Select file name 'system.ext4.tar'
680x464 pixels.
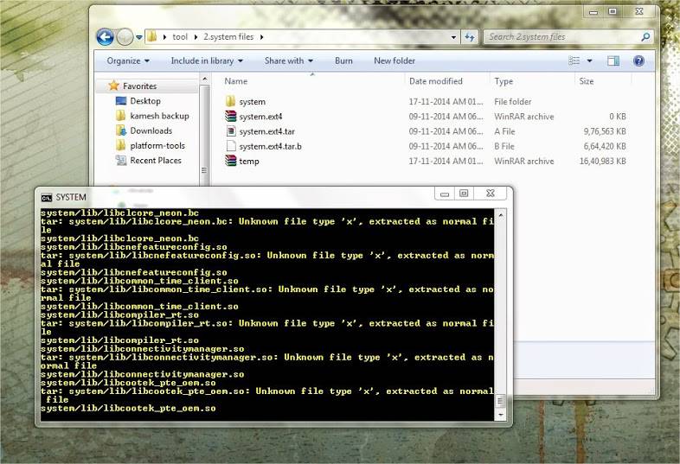click(x=266, y=131)
